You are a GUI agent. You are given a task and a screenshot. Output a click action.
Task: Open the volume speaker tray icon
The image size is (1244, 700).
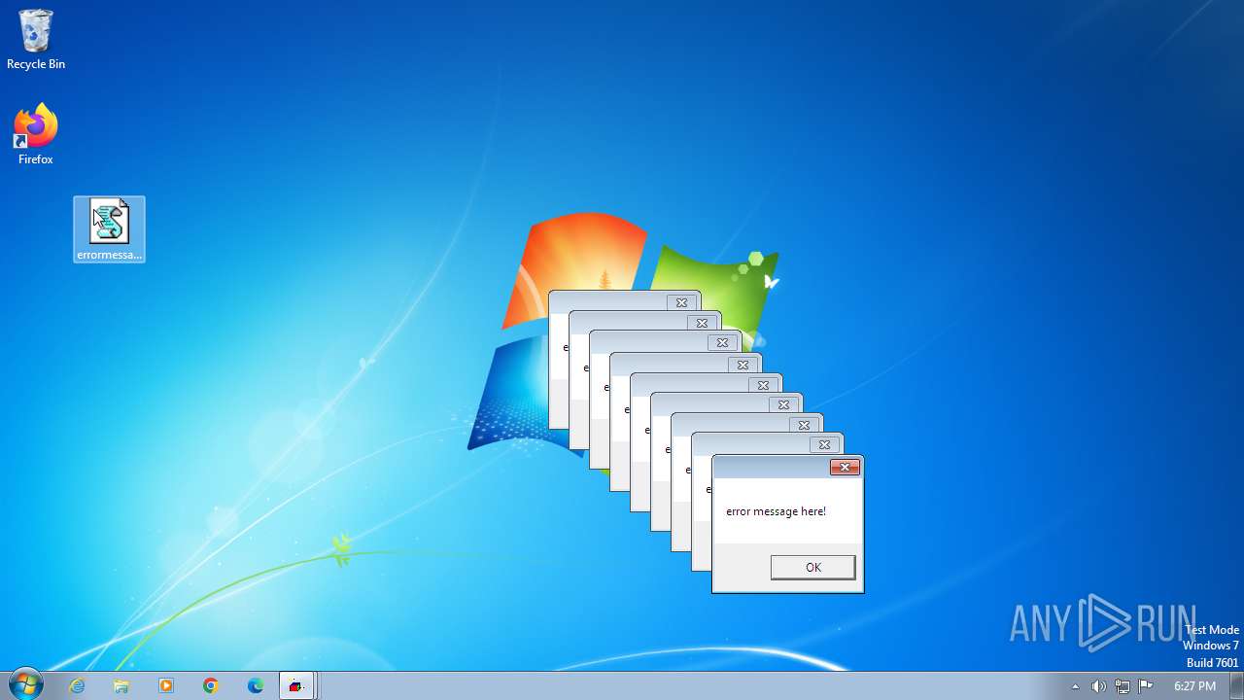1098,686
